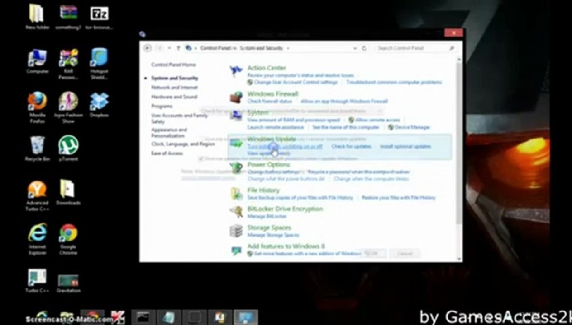
Task: Refresh the Control Panel address bar
Action: coord(364,48)
